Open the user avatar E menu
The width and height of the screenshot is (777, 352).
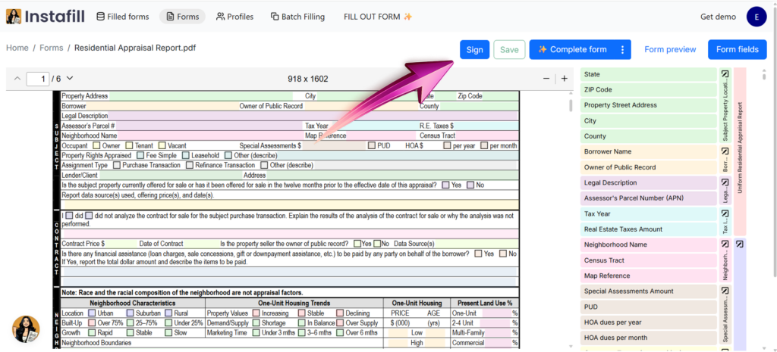757,17
